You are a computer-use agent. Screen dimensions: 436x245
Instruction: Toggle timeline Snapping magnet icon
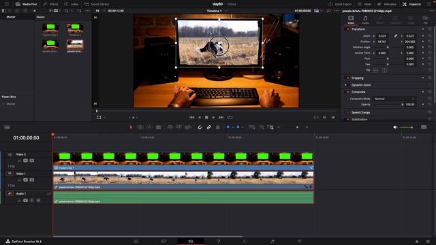(x=200, y=127)
